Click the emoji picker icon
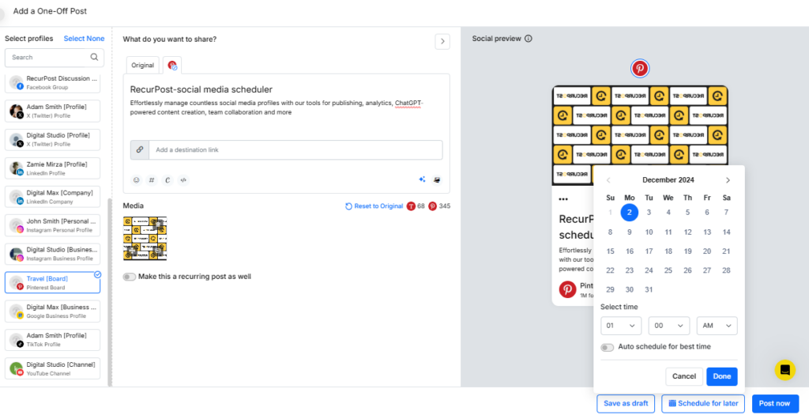This screenshot has height=419, width=809. point(136,180)
